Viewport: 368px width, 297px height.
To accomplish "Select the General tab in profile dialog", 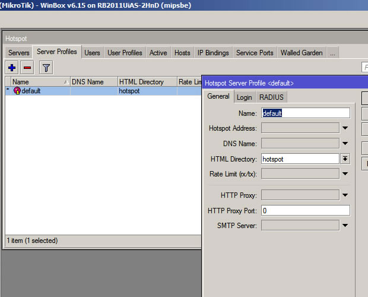I will pyautogui.click(x=218, y=96).
